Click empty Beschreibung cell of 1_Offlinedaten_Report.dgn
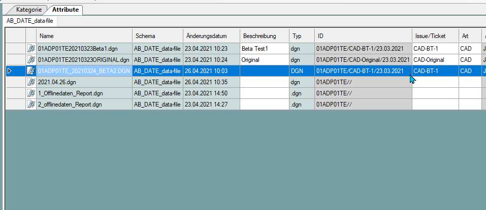Screen dimensions: 486x210 coord(265,93)
